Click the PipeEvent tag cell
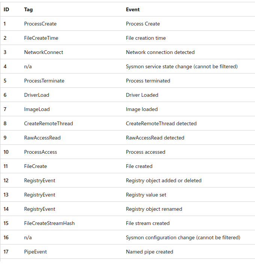 tap(35, 252)
